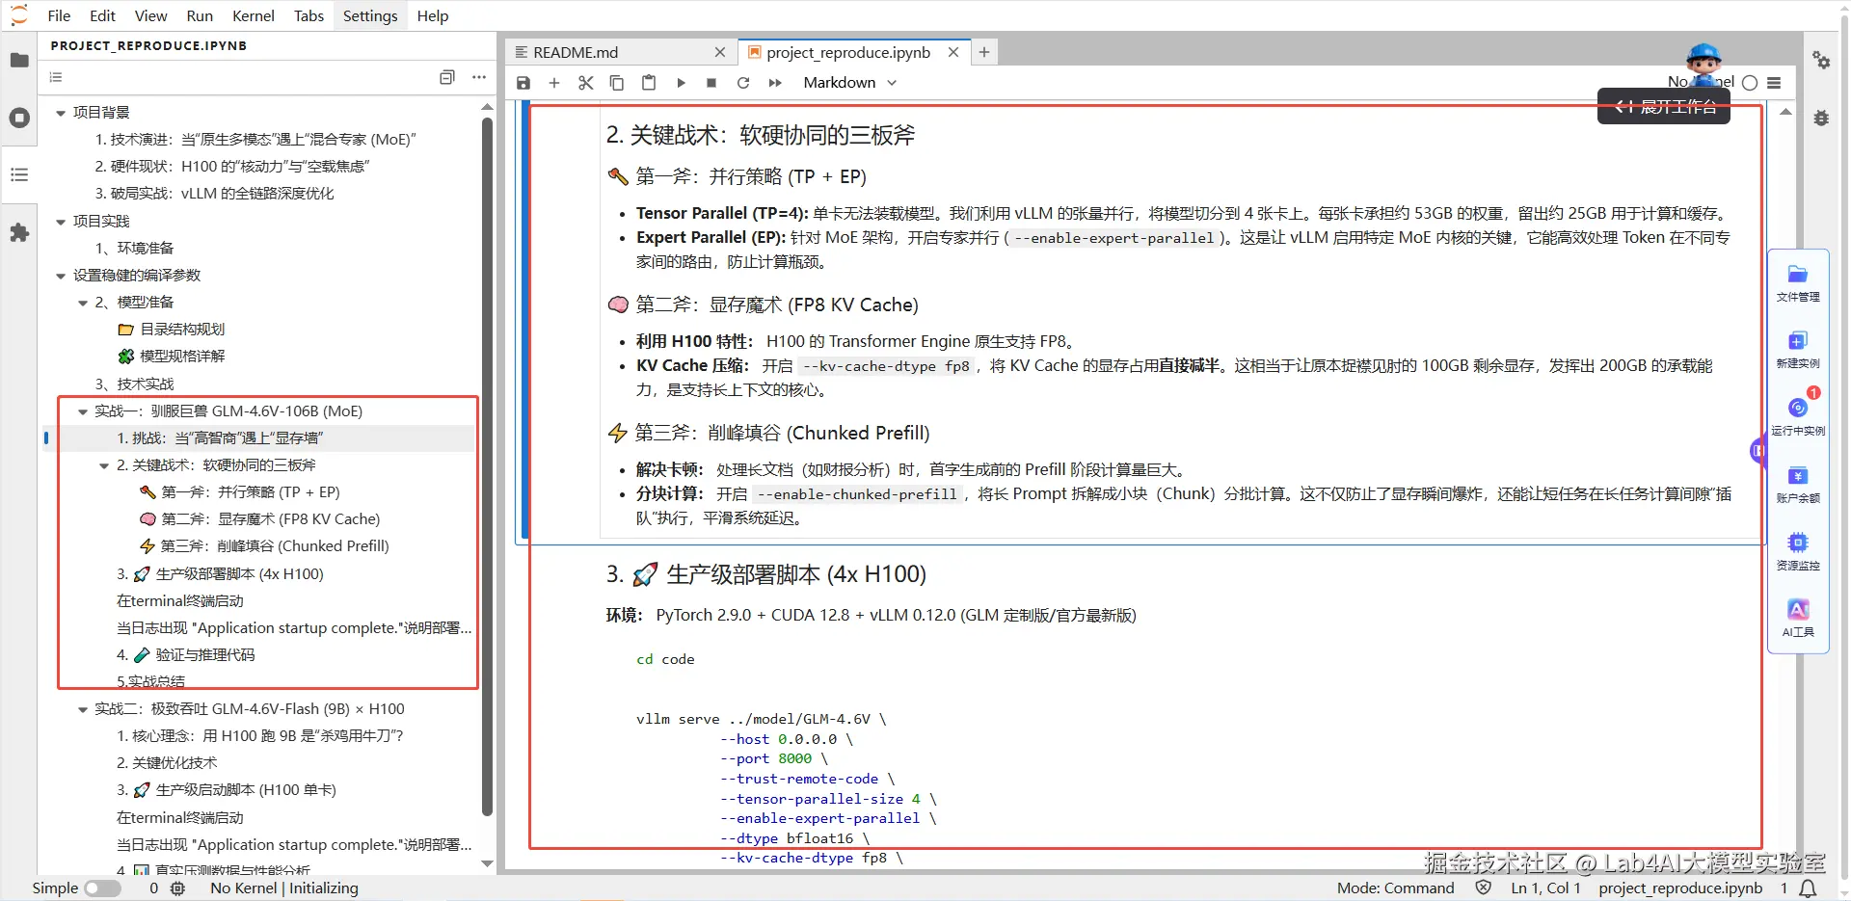
Task: Paste cell from the clipboard
Action: coord(649,83)
